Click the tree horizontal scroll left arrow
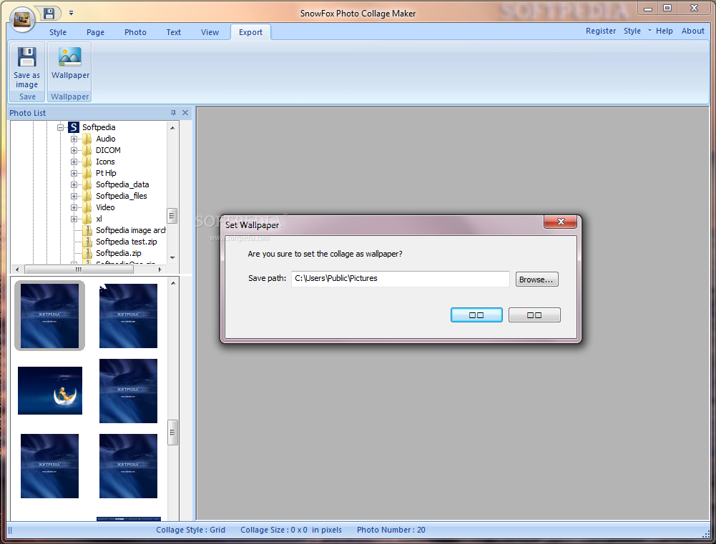The width and height of the screenshot is (716, 544). [x=17, y=269]
